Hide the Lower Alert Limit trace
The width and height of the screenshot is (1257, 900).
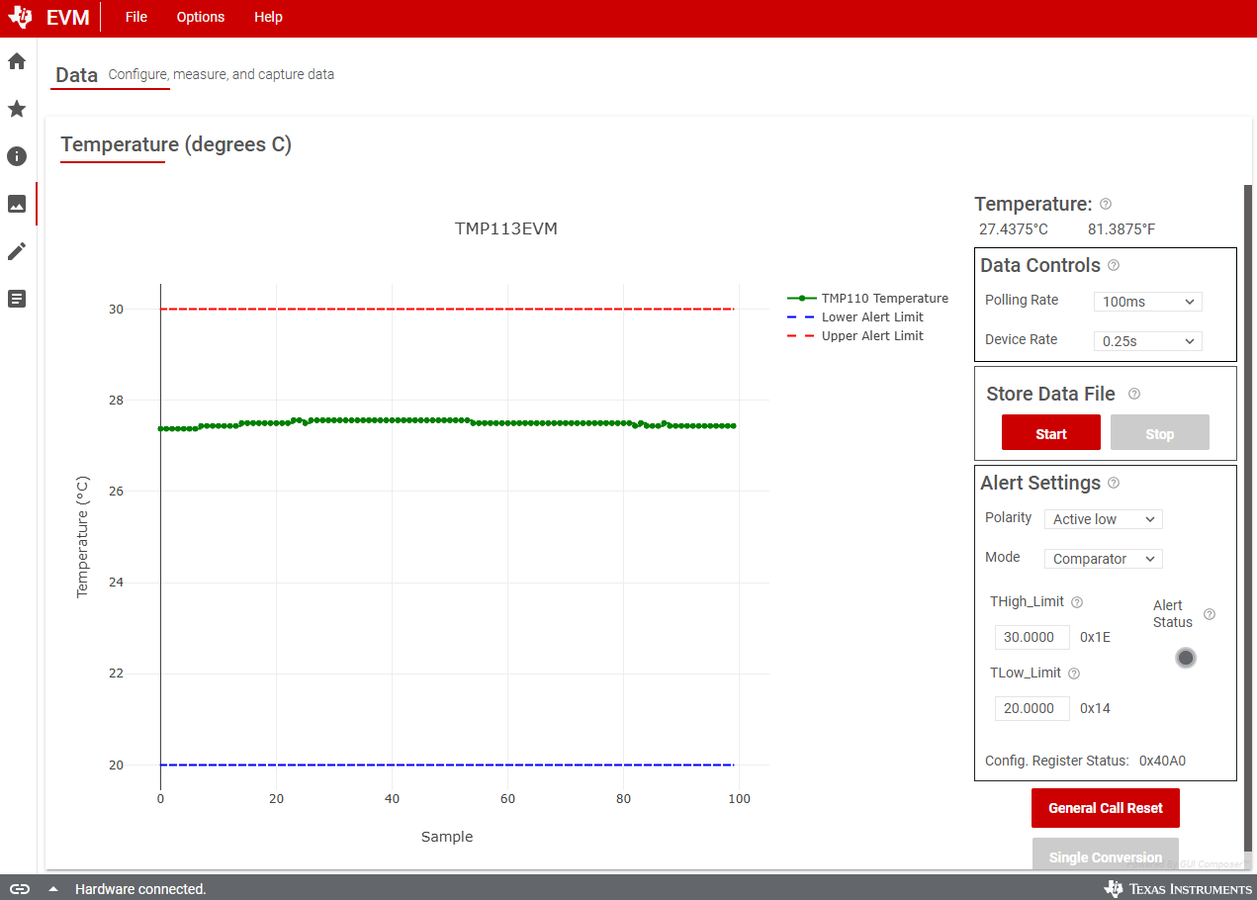click(871, 316)
